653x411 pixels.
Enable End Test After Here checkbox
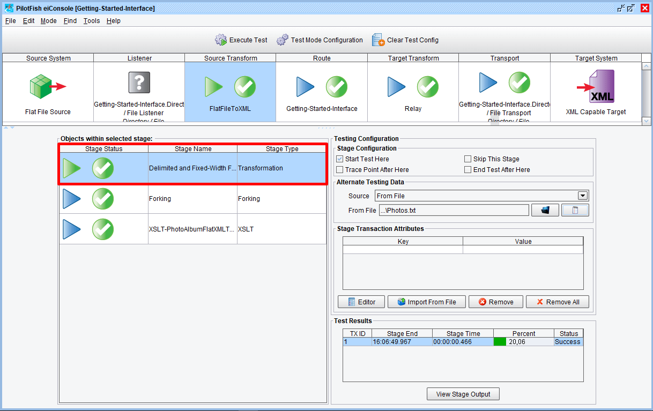pyautogui.click(x=468, y=170)
